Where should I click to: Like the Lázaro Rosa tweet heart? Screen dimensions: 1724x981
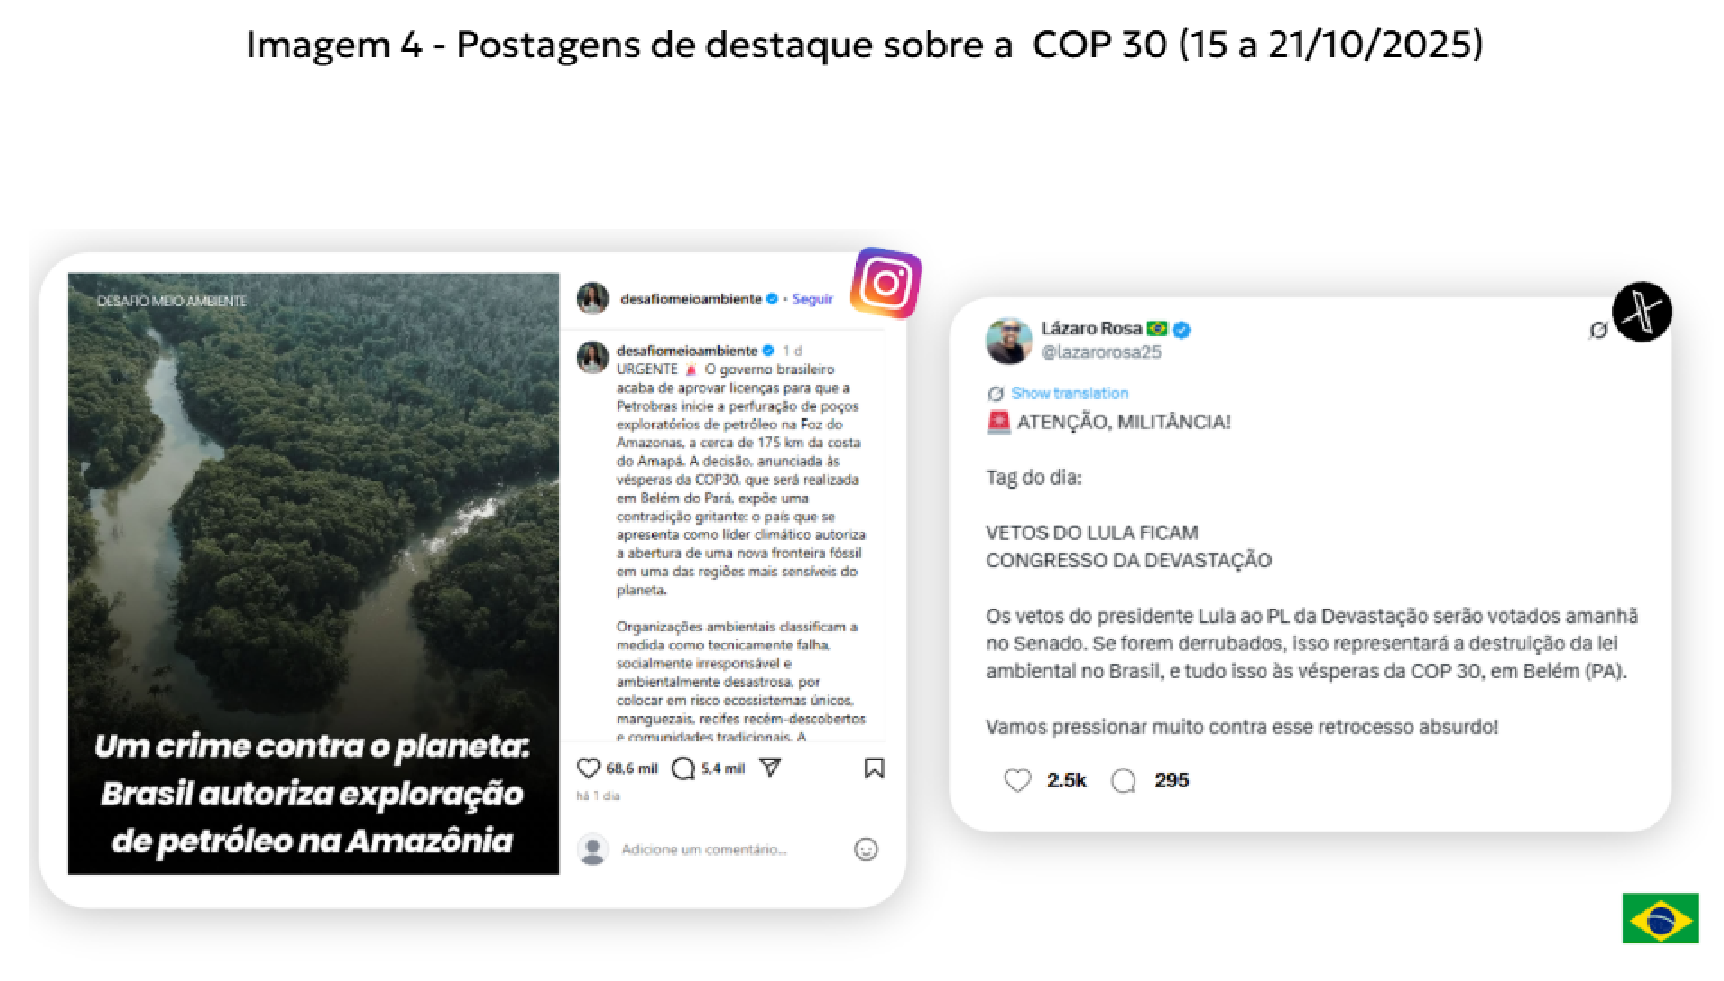1017,780
